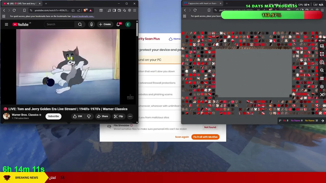Click the File Shredder info icon
326x183 pixels.
click(x=131, y=125)
